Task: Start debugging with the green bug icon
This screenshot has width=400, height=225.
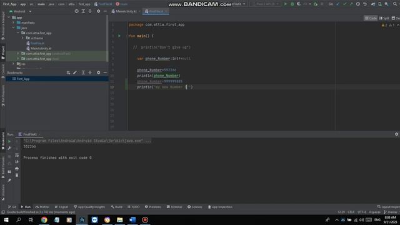Action: tap(292, 4)
